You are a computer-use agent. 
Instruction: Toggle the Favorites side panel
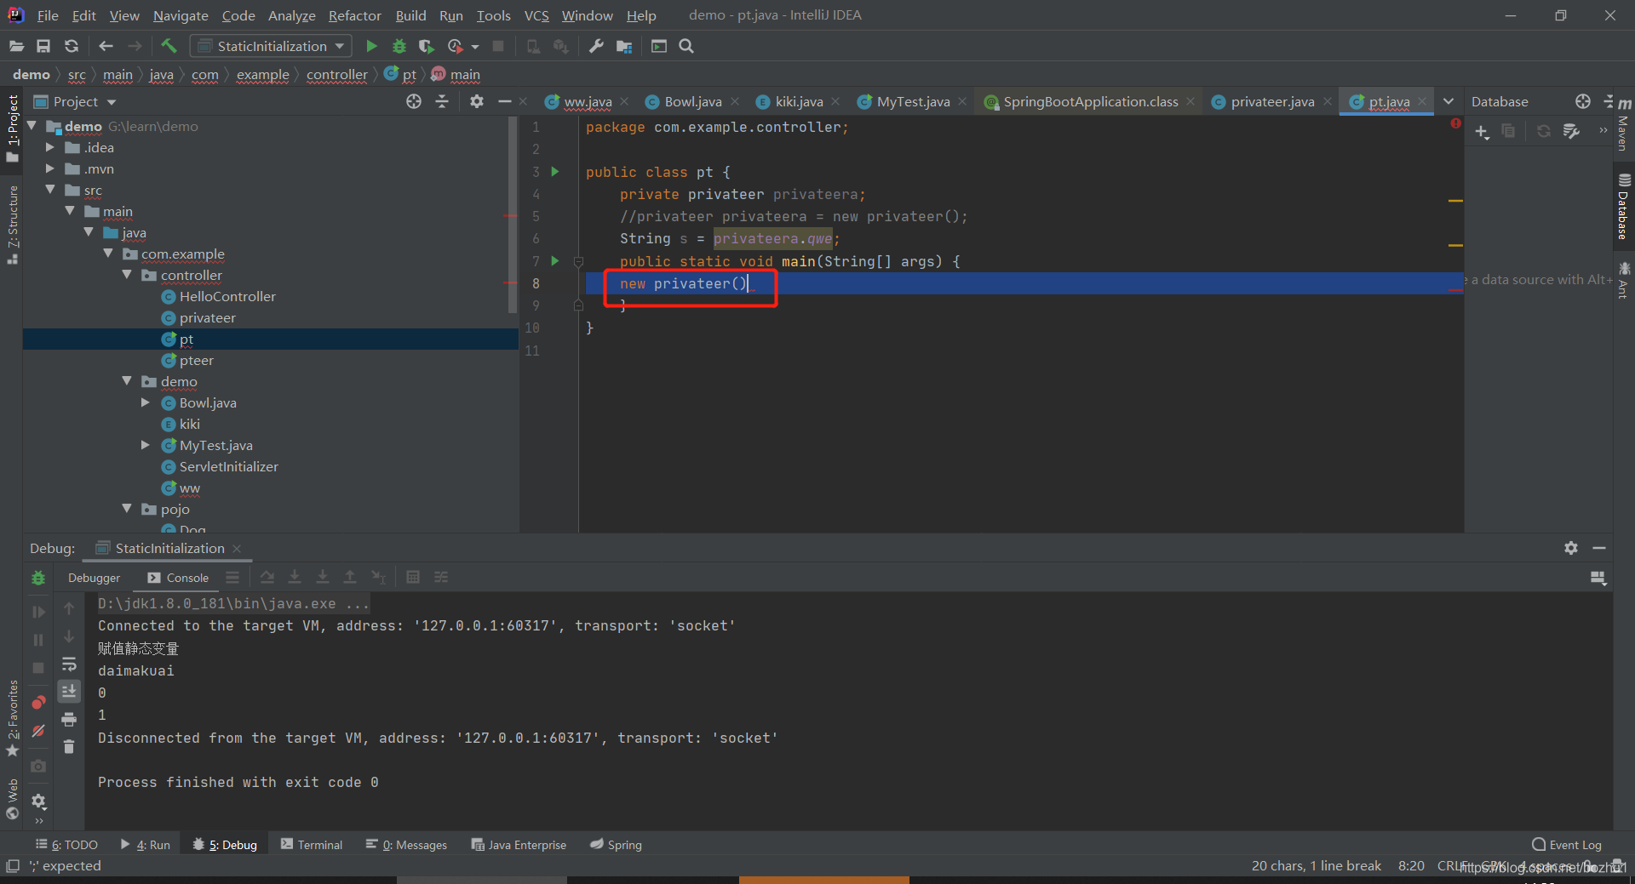[12, 718]
